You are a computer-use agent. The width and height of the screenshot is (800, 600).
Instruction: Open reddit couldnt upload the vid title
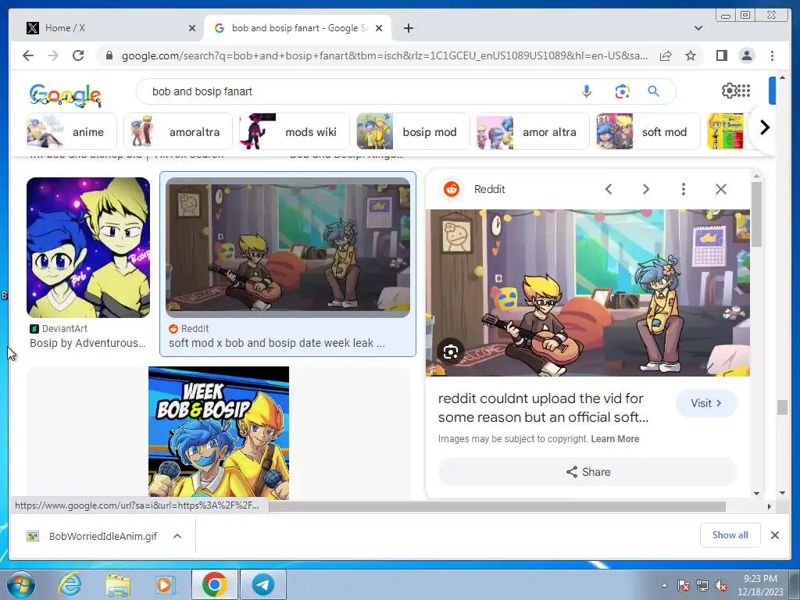pos(543,408)
